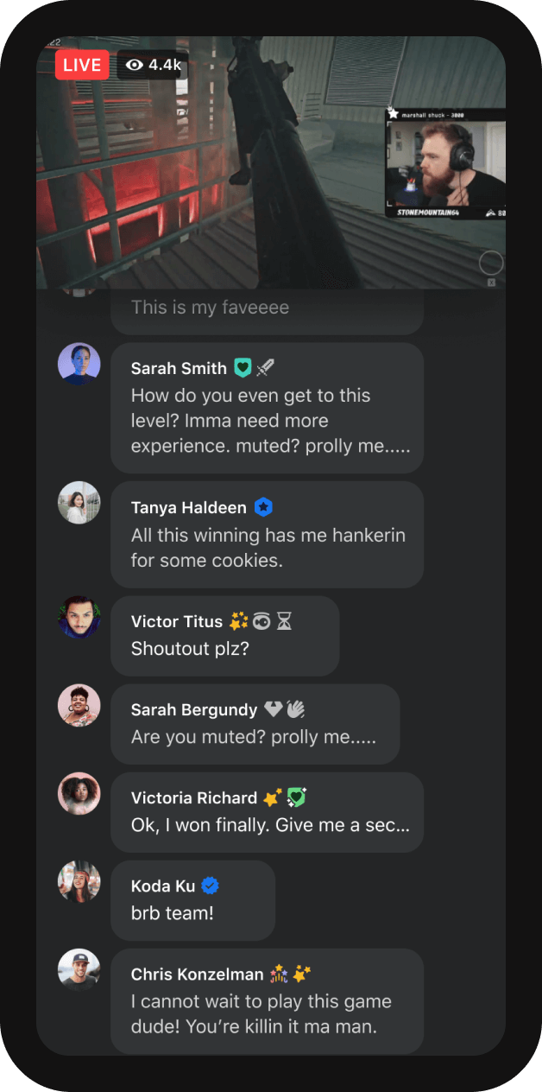Screen dimensions: 542x1092
Task: Tap Victor Titus's hourglass badge
Action: coord(284,621)
